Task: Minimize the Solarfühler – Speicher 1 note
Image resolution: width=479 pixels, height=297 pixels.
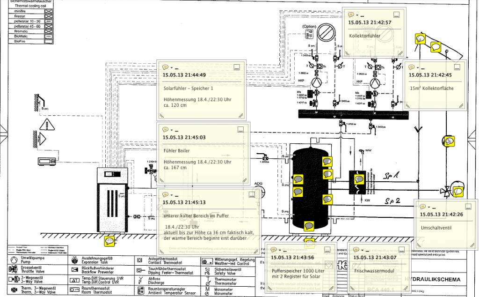Action: tap(237, 67)
